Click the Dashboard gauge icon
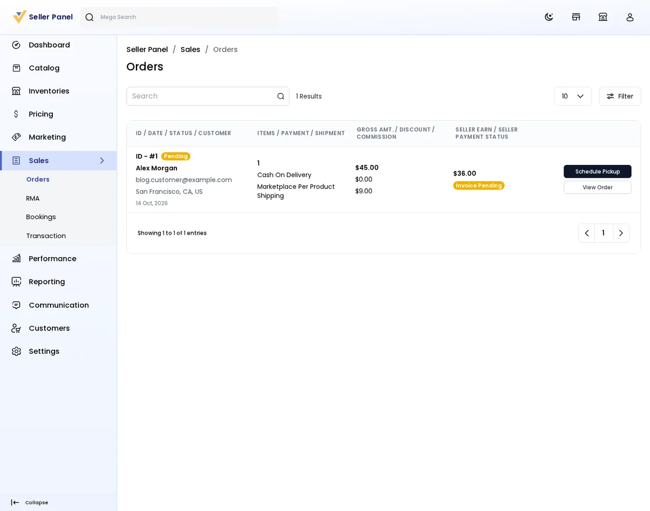This screenshot has width=650, height=511. pyautogui.click(x=16, y=45)
